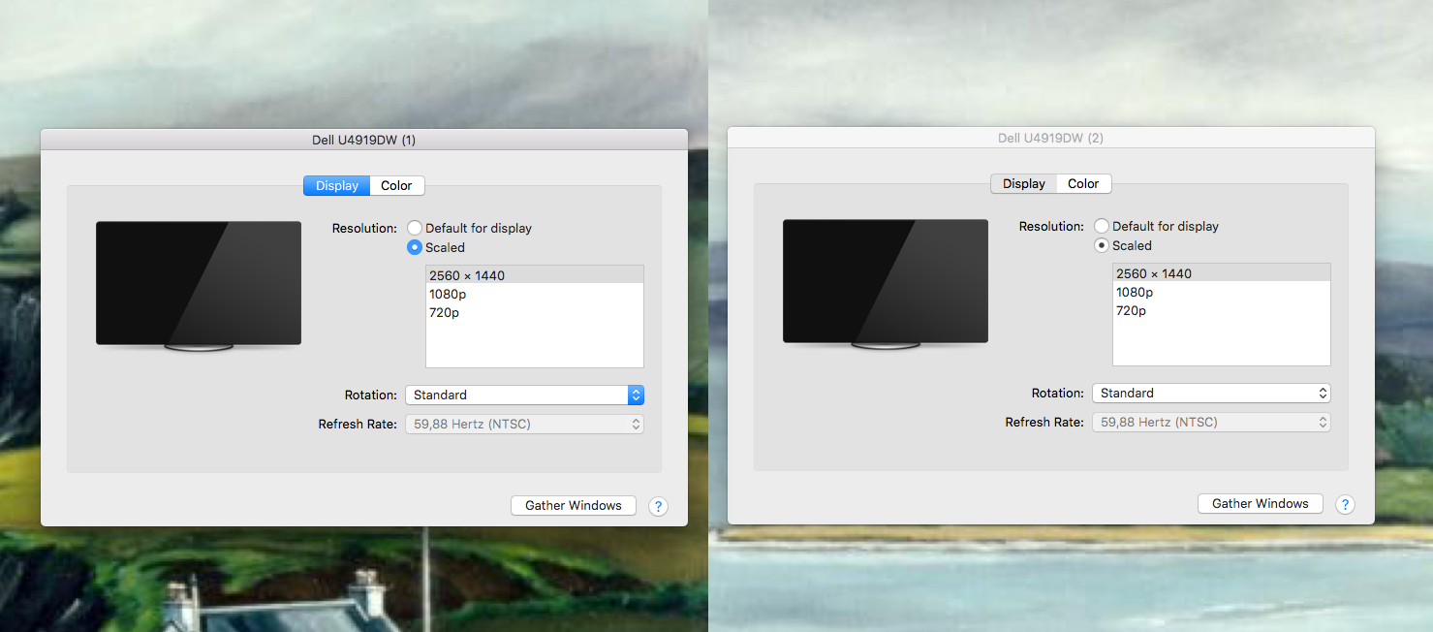Screen dimensions: 1433x632
Task: Choose 1080p resolution in window (2)
Action: (1222, 292)
